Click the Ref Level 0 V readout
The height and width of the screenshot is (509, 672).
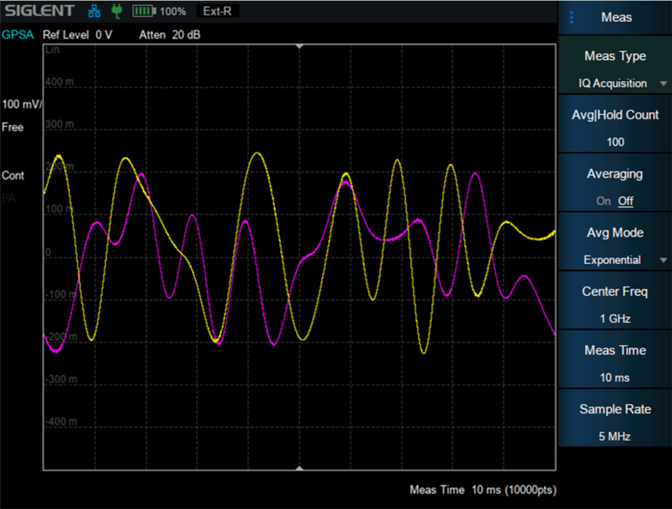coord(77,35)
